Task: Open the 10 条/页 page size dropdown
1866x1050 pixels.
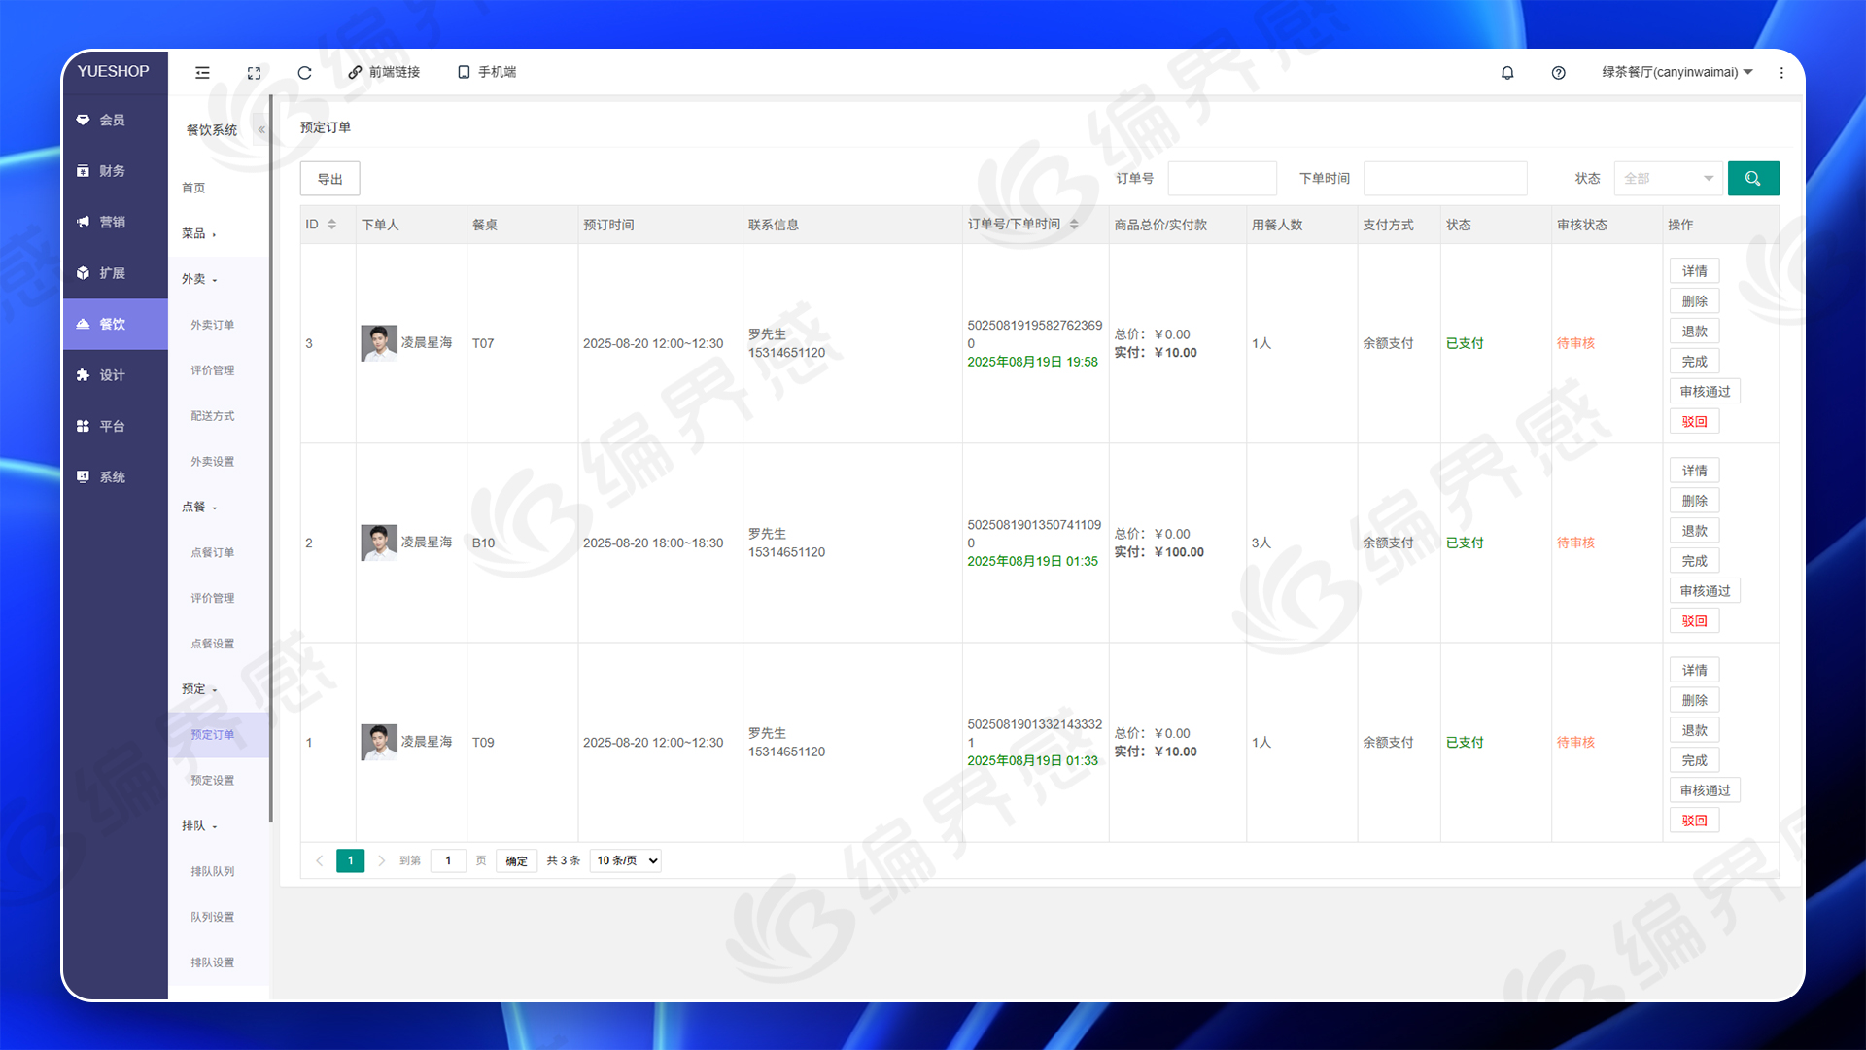Action: click(x=627, y=860)
